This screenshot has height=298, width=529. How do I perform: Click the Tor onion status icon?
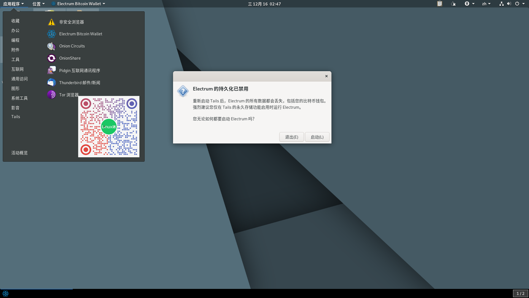point(453,4)
